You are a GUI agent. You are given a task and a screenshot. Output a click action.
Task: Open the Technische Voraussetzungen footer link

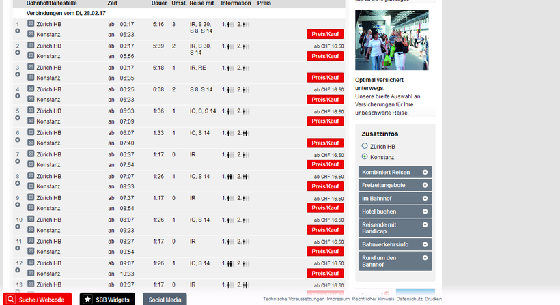coord(294,299)
